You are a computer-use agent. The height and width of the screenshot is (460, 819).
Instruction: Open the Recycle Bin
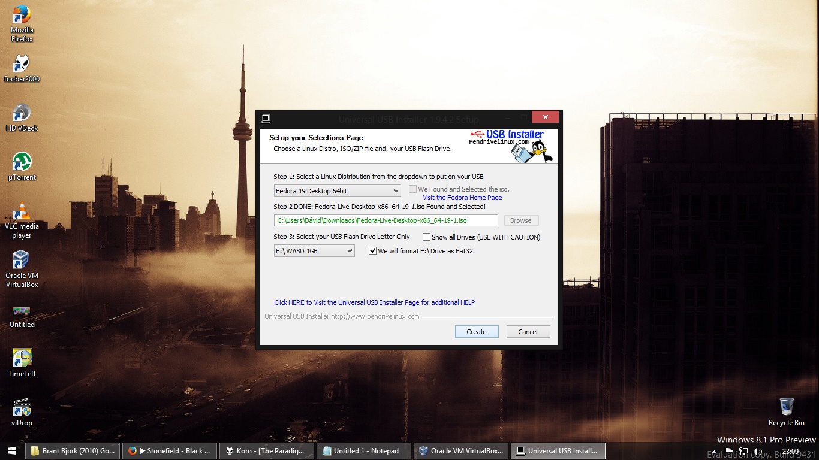click(786, 407)
